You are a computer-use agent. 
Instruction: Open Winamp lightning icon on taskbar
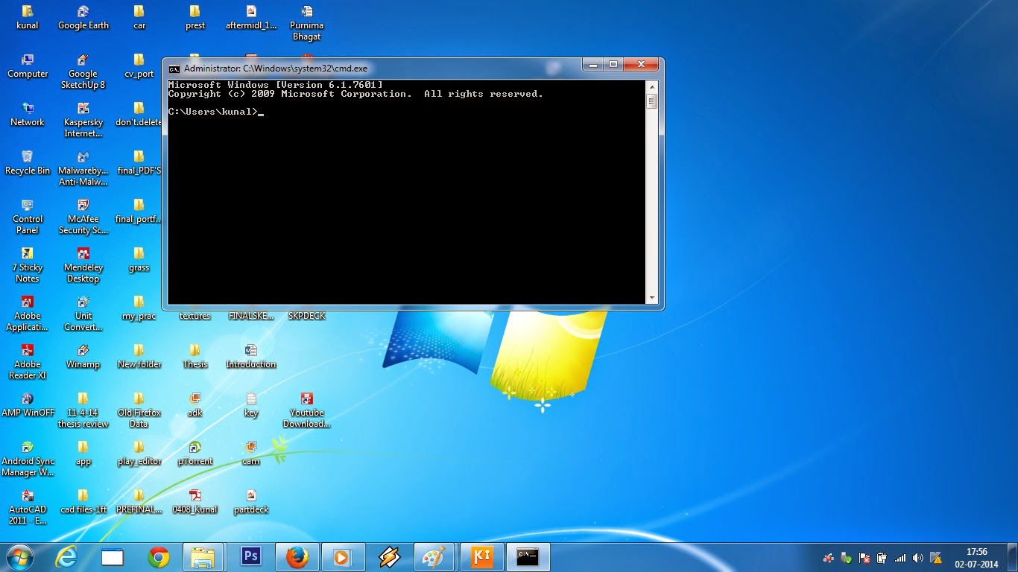(390, 557)
